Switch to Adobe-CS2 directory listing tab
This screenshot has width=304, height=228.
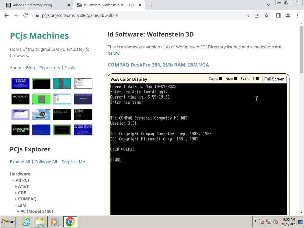37,5
